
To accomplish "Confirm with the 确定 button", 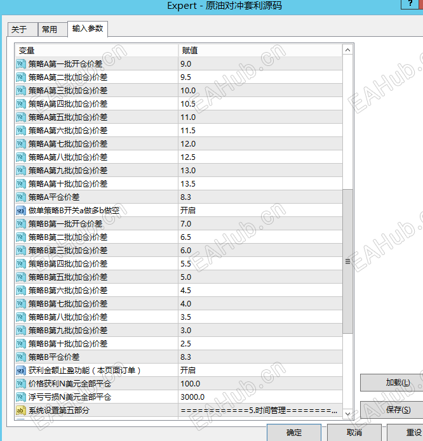I will coord(294,433).
